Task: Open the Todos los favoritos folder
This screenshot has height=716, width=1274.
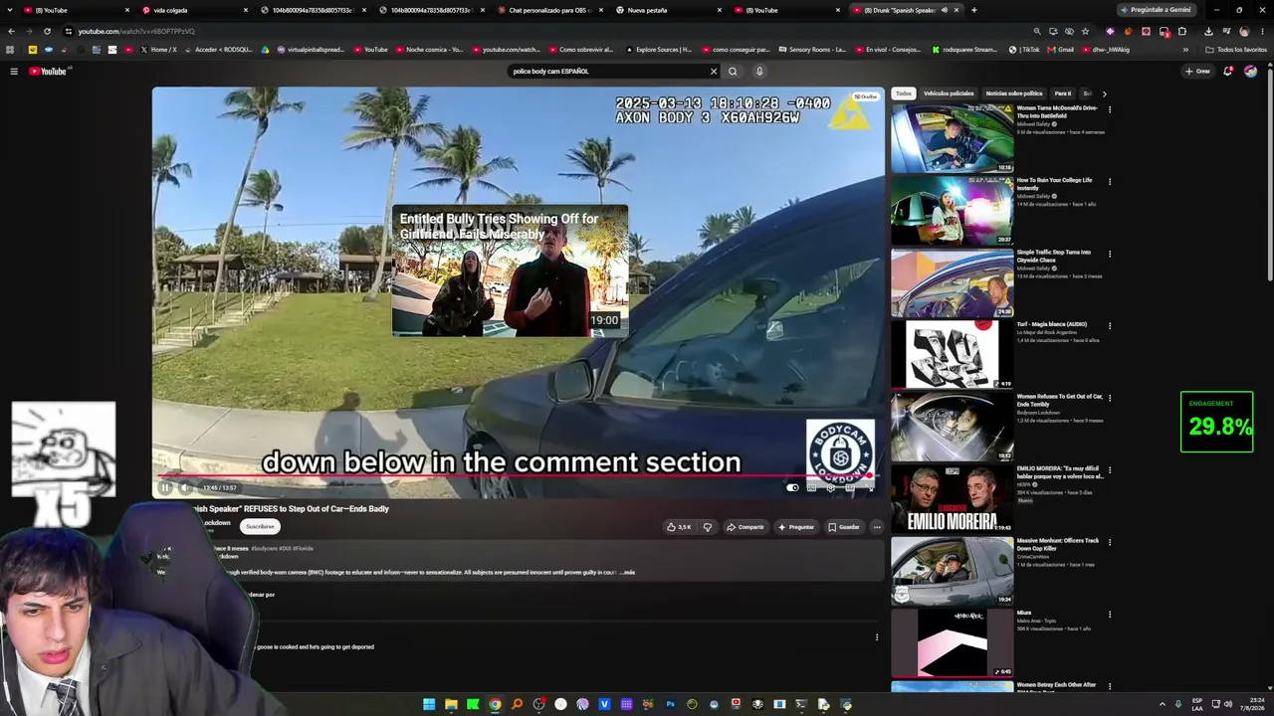Action: click(1236, 50)
